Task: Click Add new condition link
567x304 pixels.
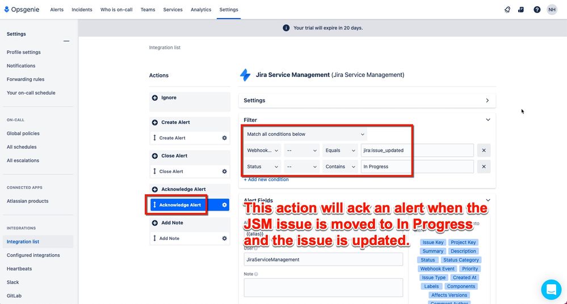Action: pyautogui.click(x=266, y=179)
